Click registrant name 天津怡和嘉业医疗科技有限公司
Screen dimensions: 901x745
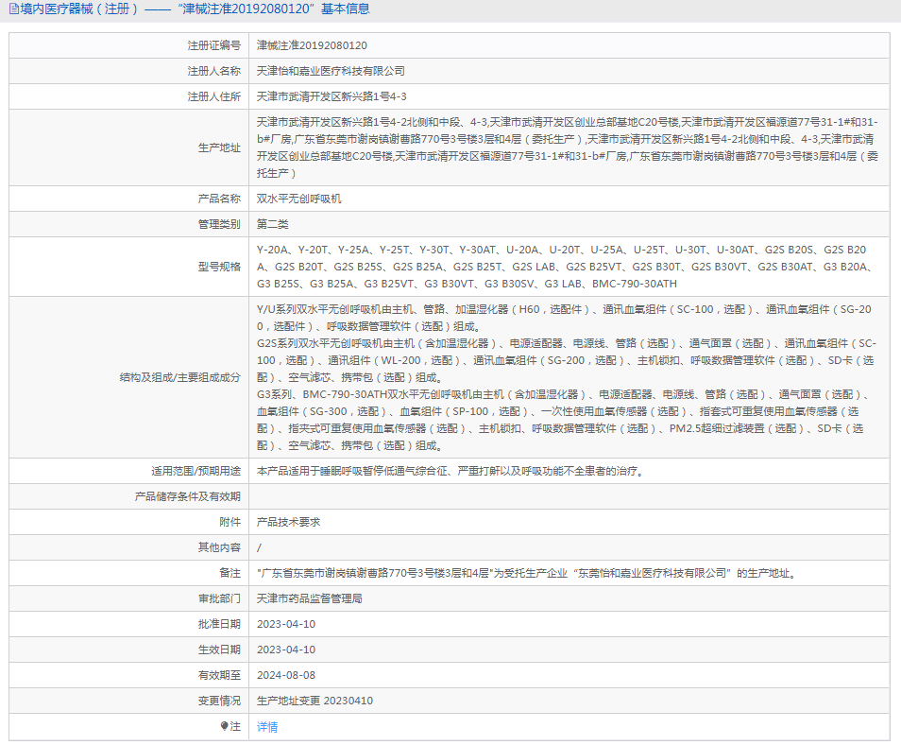click(331, 71)
